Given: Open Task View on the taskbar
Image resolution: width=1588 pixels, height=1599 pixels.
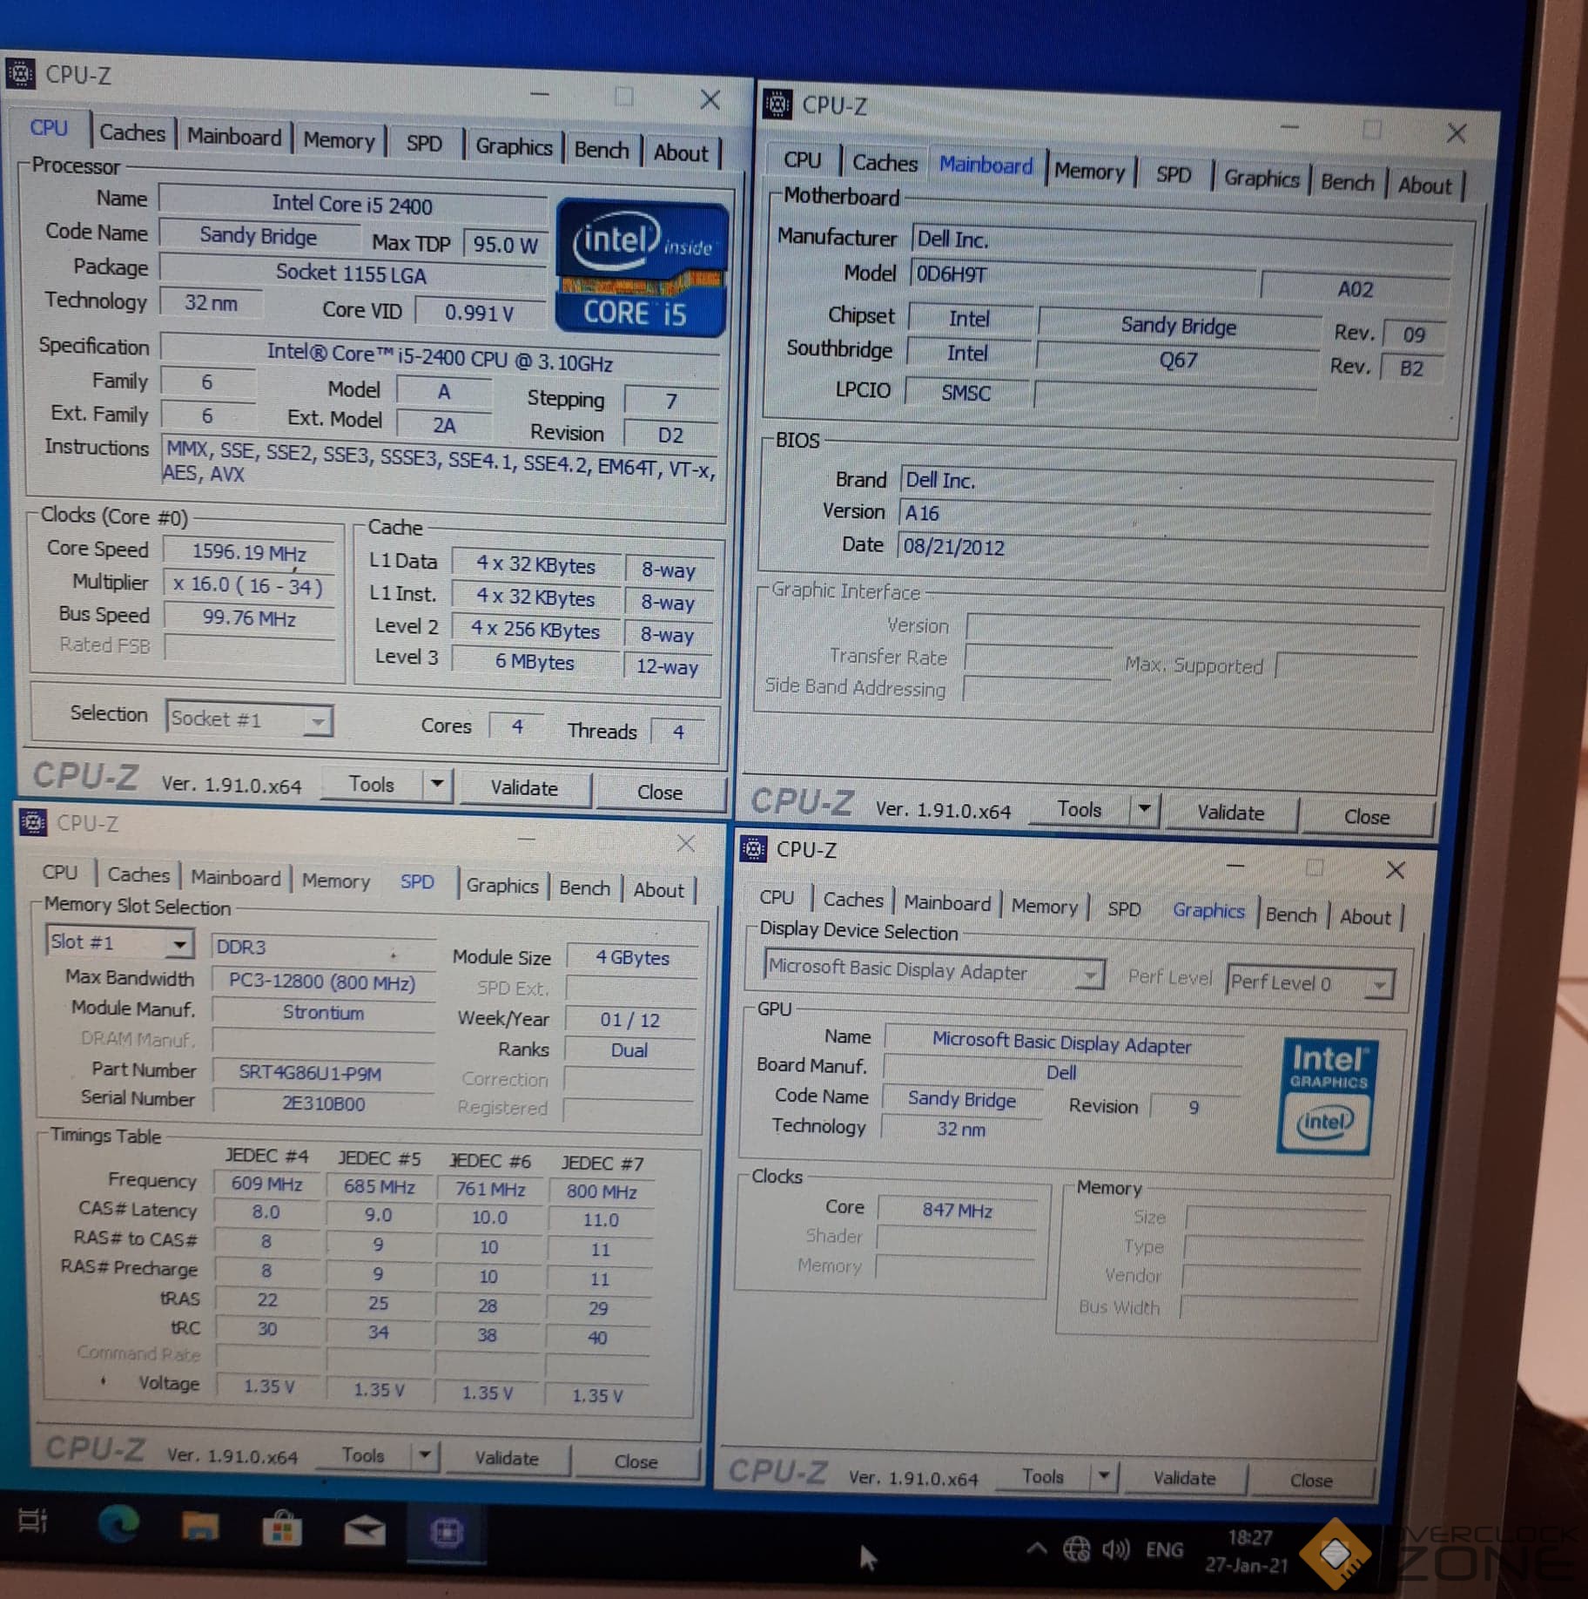Looking at the screenshot, I should pos(33,1521).
